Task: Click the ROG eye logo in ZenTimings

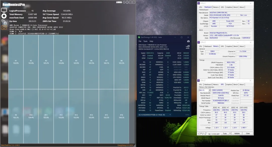Action: (187, 47)
